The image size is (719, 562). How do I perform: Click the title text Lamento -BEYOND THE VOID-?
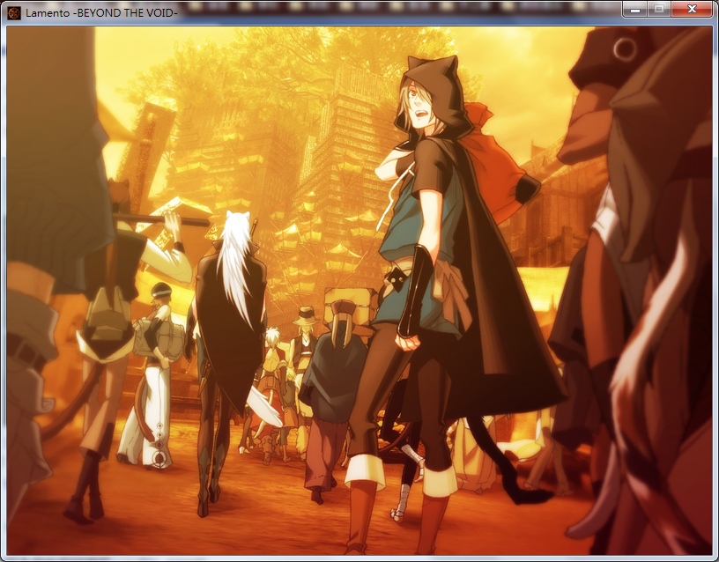[x=101, y=13]
